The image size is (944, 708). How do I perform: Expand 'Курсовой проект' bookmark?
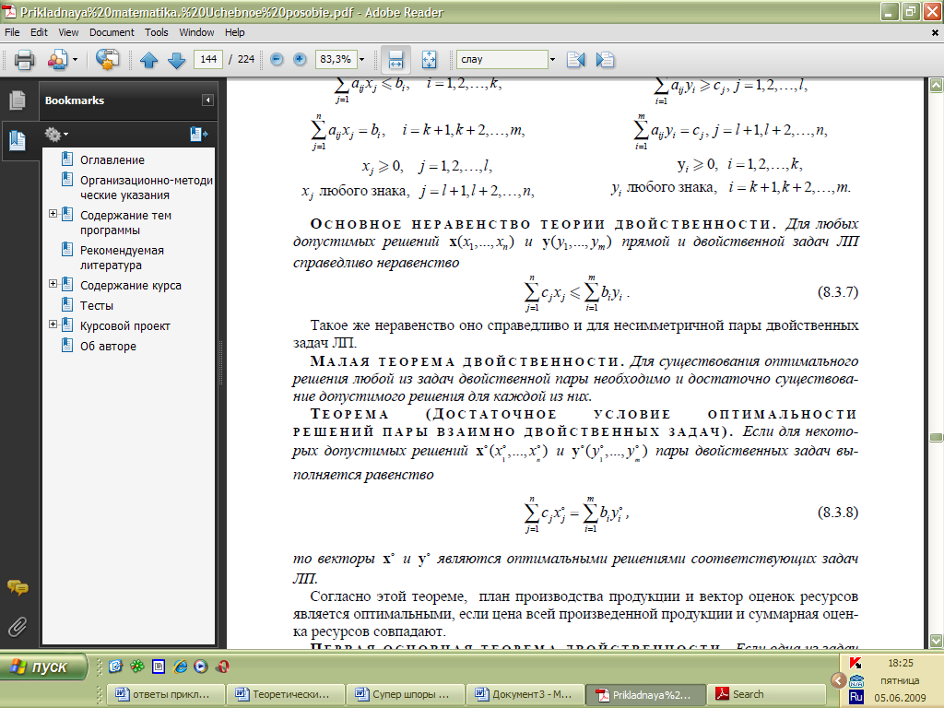coord(53,324)
